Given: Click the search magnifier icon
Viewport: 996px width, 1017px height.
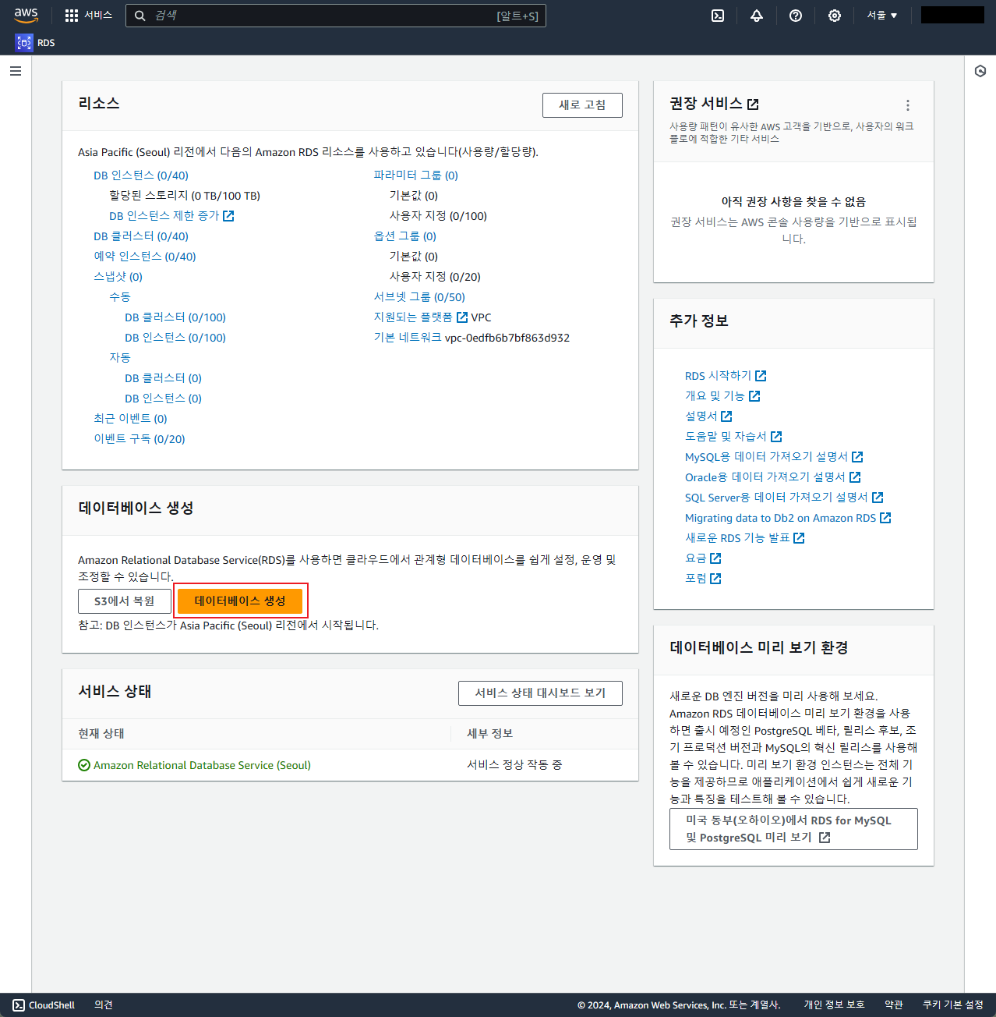Looking at the screenshot, I should [140, 16].
